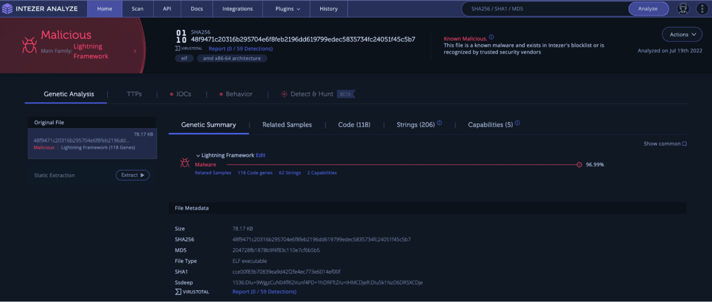Select the Capabilities (5) sub-tab
This screenshot has width=712, height=302.
pyautogui.click(x=490, y=125)
